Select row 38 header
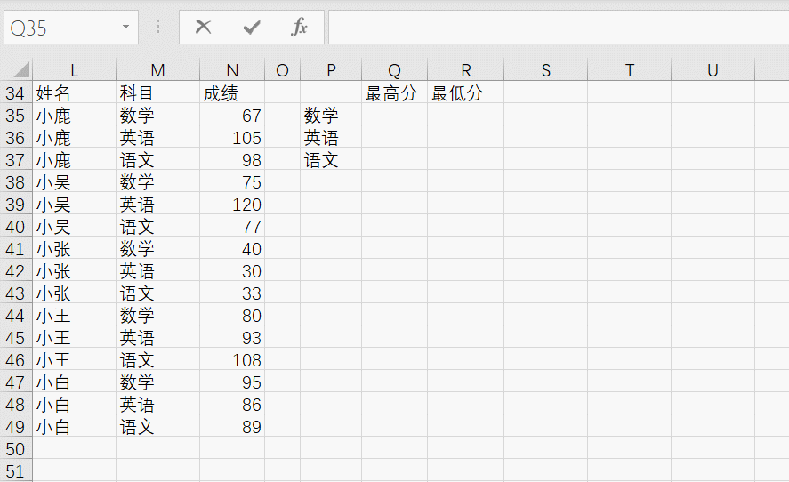This screenshot has width=789, height=482. [16, 182]
